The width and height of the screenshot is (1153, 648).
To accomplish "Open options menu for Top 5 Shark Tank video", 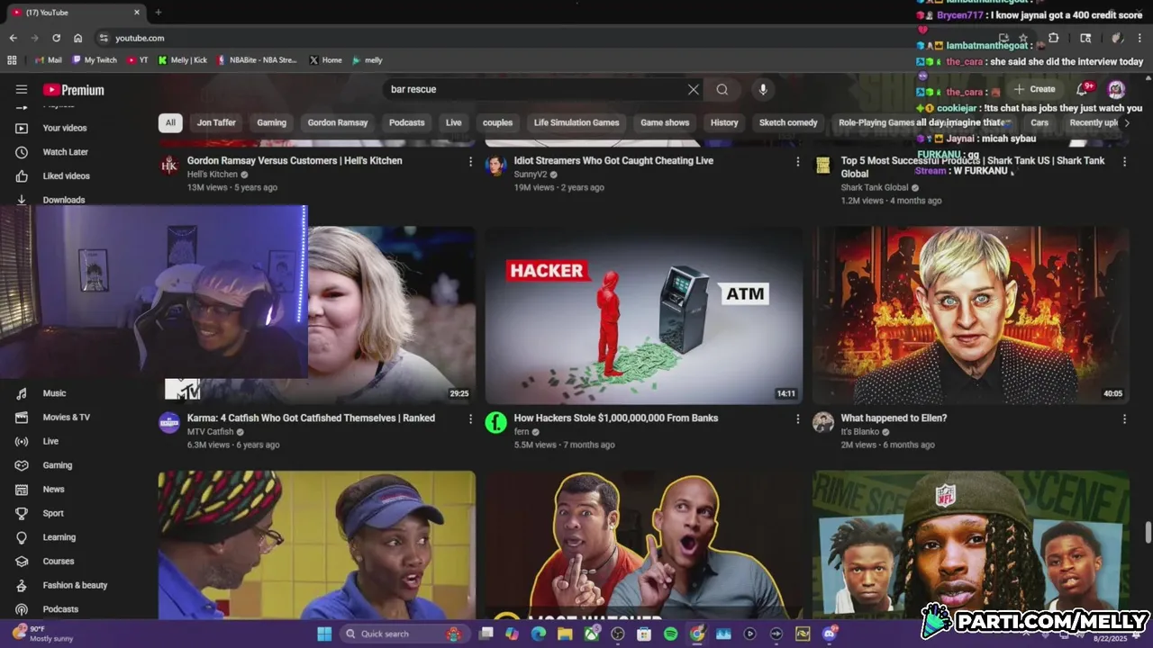I will tap(1124, 161).
